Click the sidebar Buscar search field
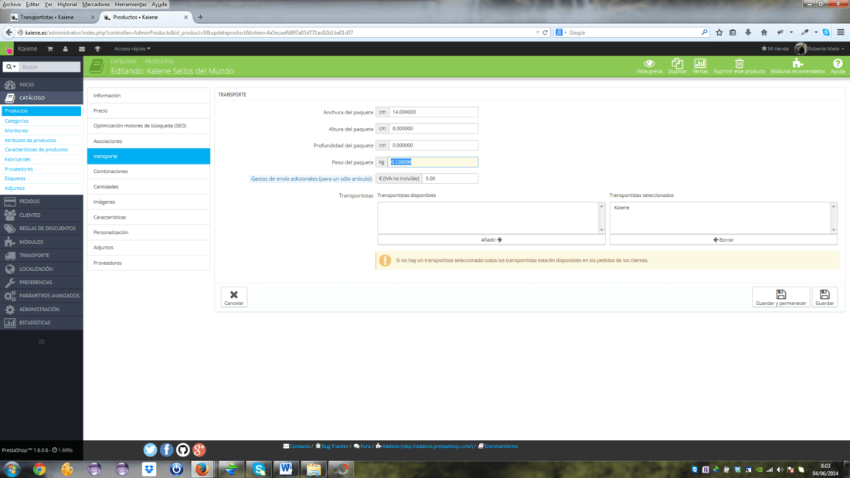The width and height of the screenshot is (850, 478). [50, 66]
